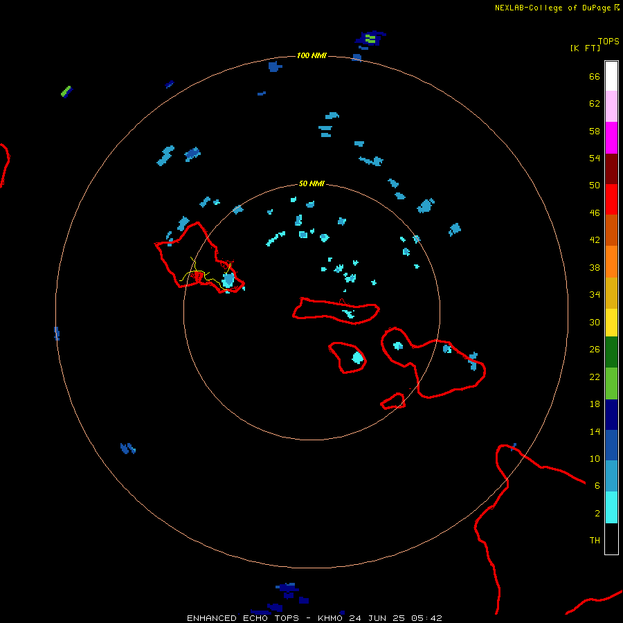The height and width of the screenshot is (623, 623).
Task: Click the 14 legend value
Action: pyautogui.click(x=595, y=431)
